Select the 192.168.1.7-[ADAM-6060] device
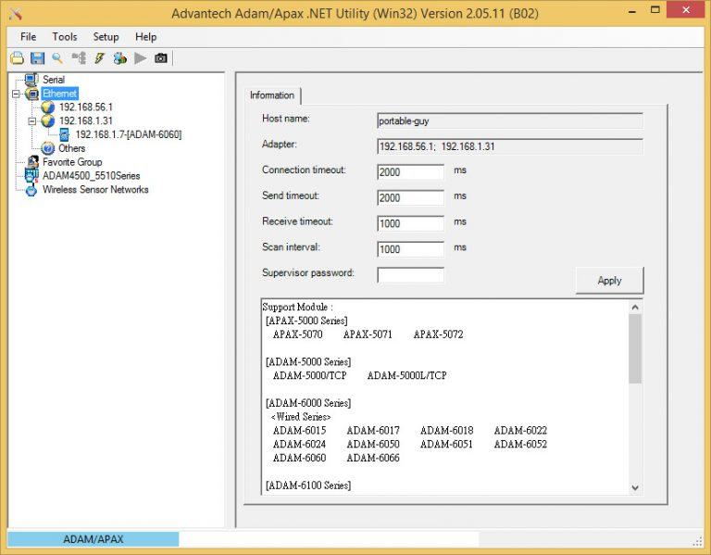 tap(128, 134)
